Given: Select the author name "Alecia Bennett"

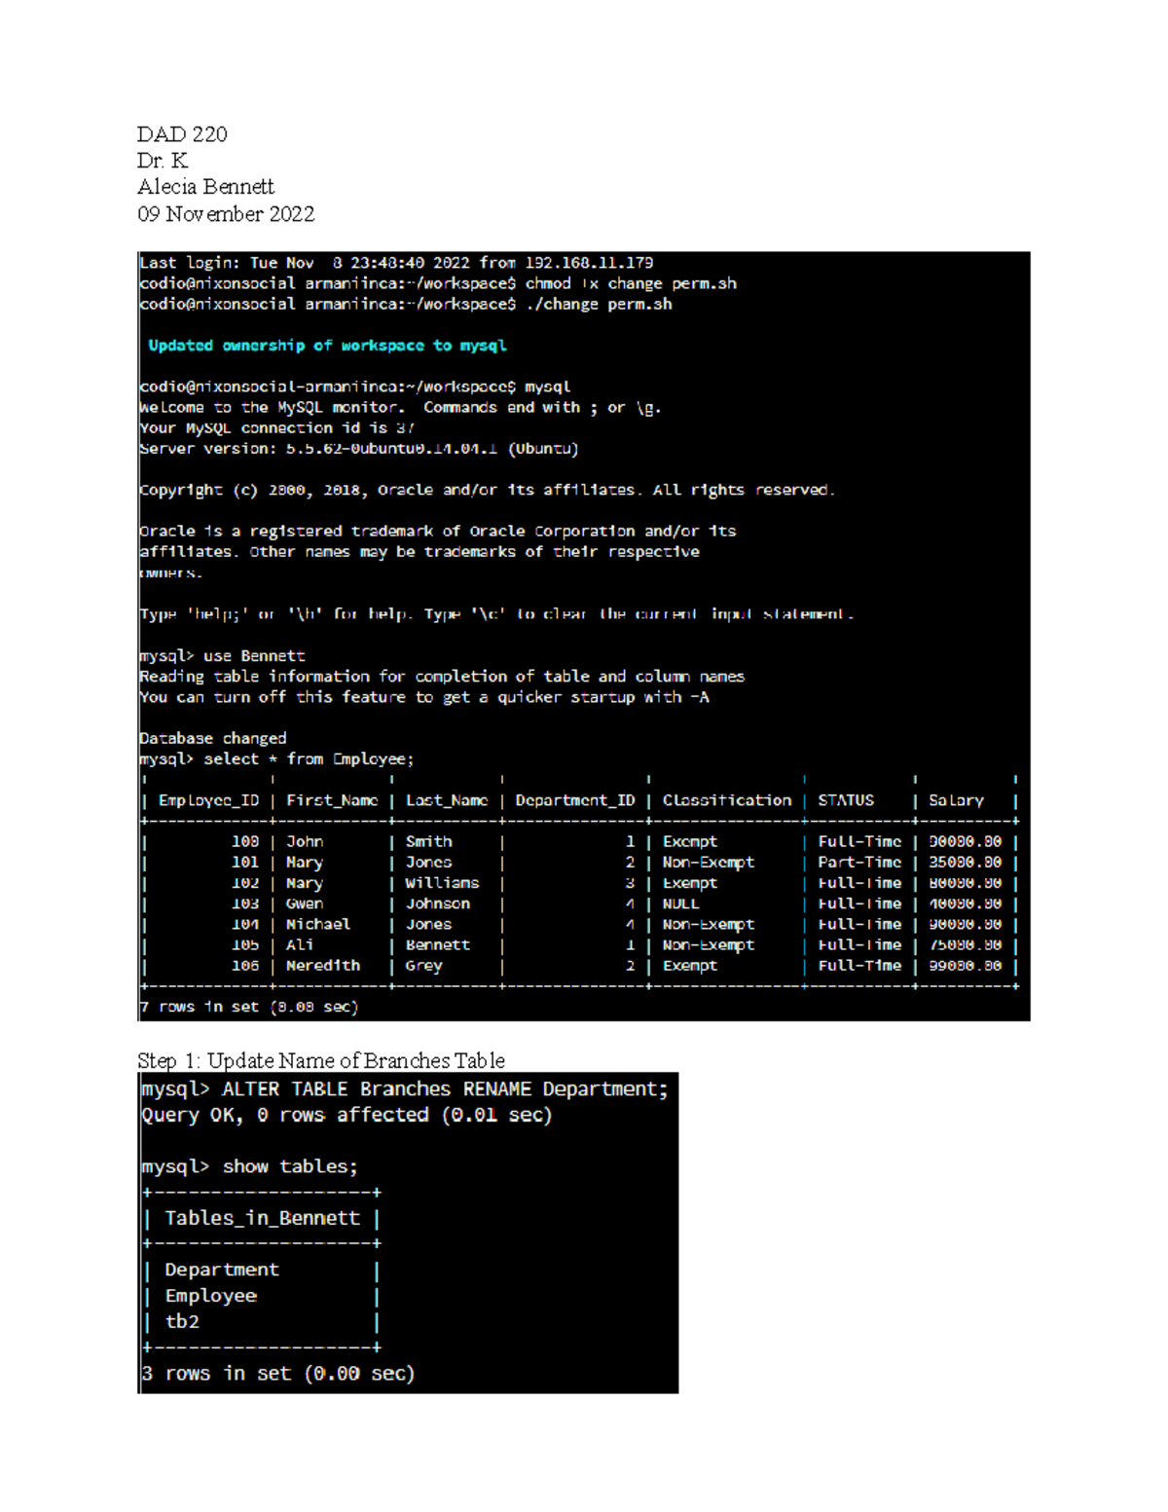Looking at the screenshot, I should [x=205, y=187].
